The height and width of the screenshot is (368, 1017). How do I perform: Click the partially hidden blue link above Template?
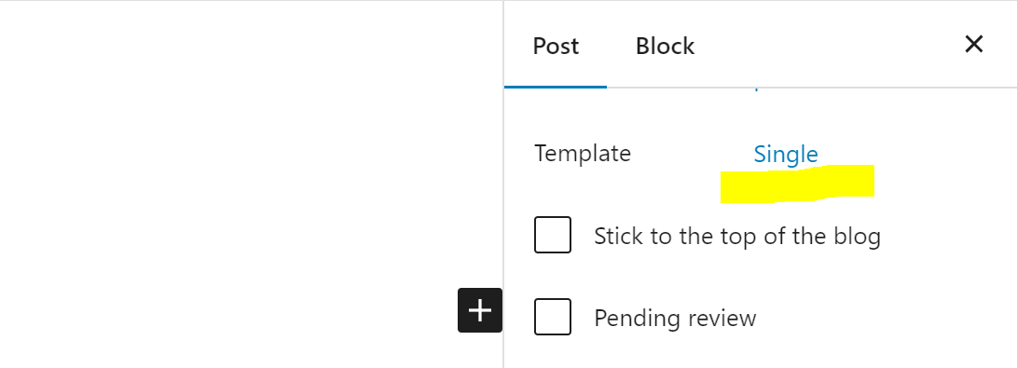756,89
